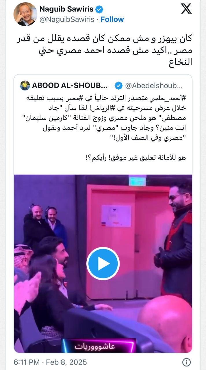Click ABOOD AL-SHOUB's small avatar
This screenshot has width=206, height=370.
(25, 86)
